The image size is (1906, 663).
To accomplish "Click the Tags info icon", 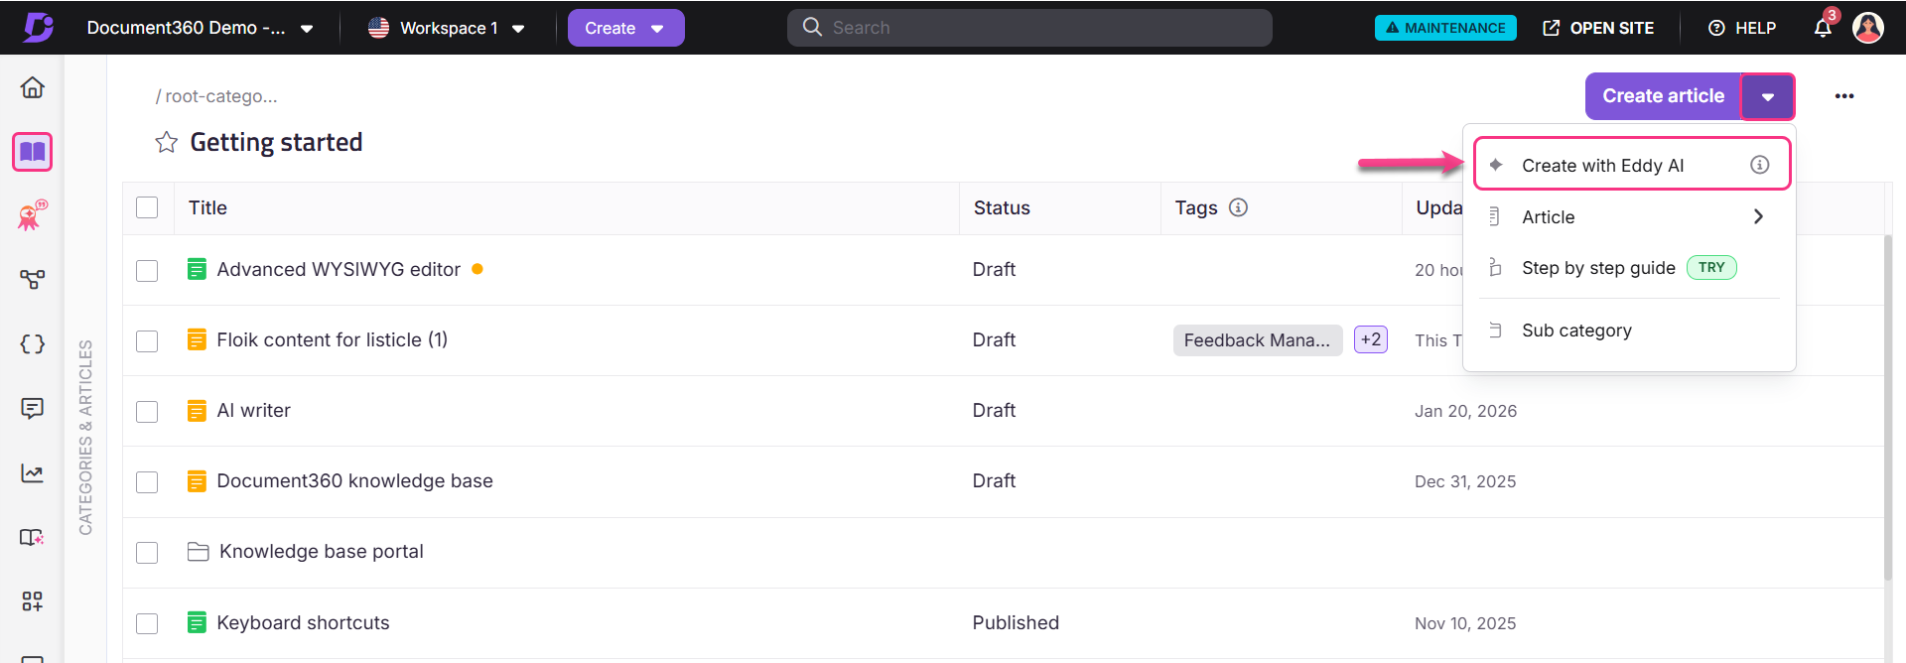I will [1238, 207].
